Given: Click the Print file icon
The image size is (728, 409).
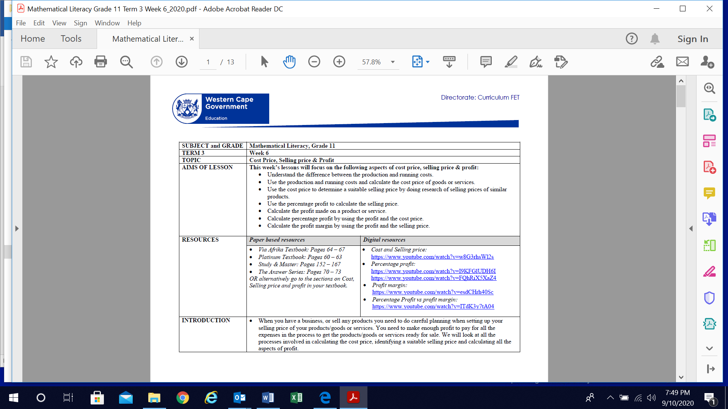Looking at the screenshot, I should pos(100,62).
